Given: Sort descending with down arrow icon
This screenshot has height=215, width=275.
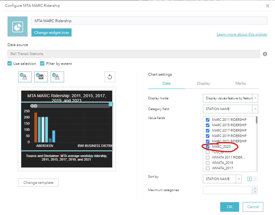Looking at the screenshot, I should coord(255,179).
